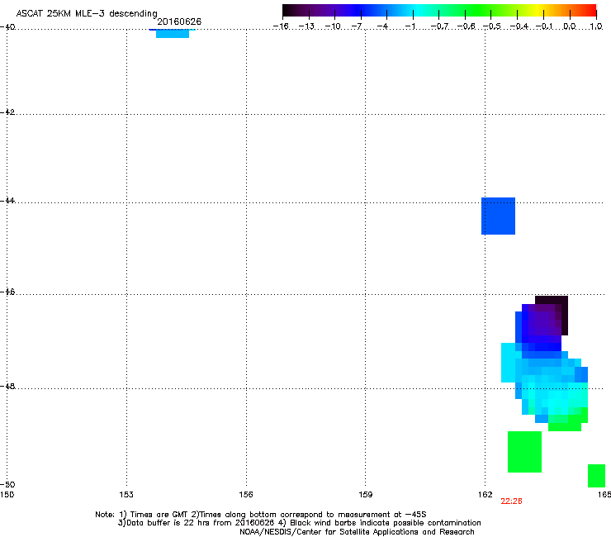Click the -0.1 colorbar label

(544, 26)
